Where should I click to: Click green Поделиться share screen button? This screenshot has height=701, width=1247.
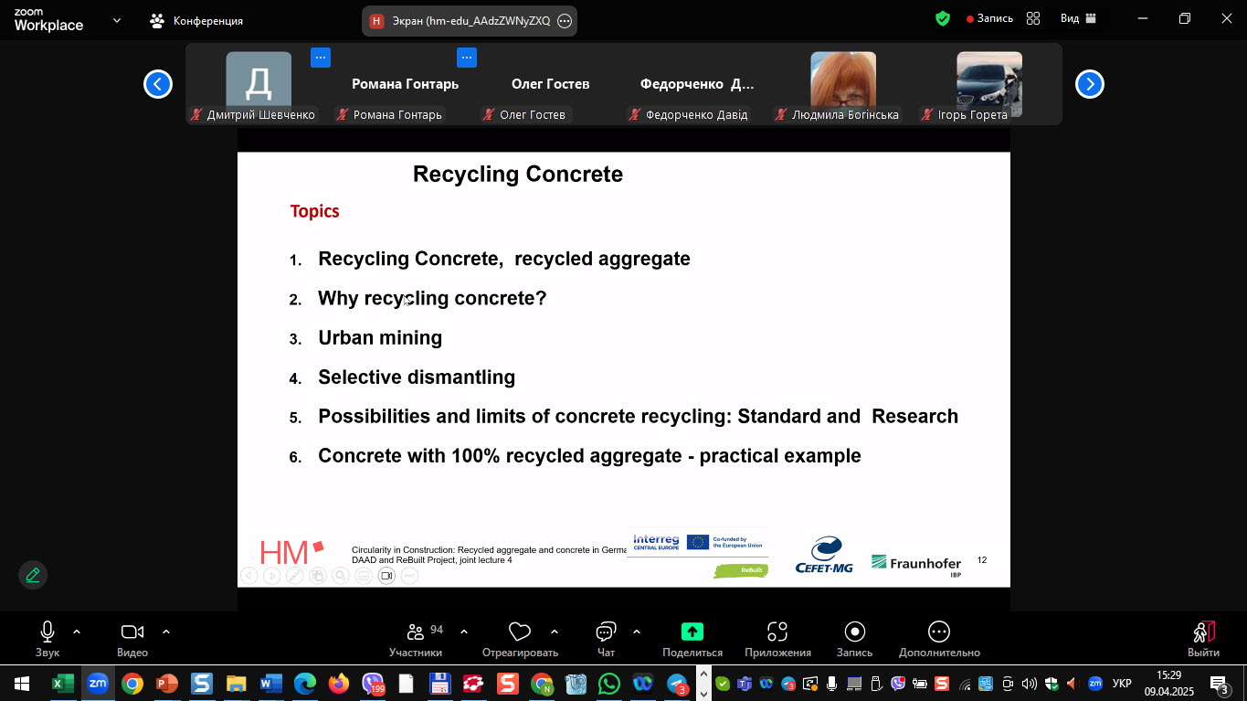point(692,639)
